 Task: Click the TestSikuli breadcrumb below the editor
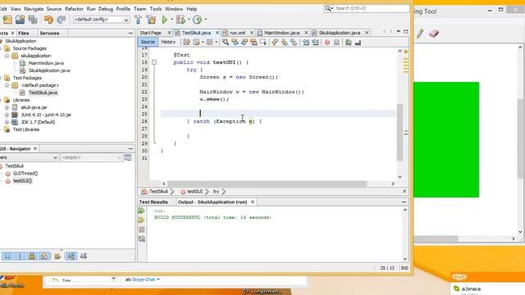[158, 191]
